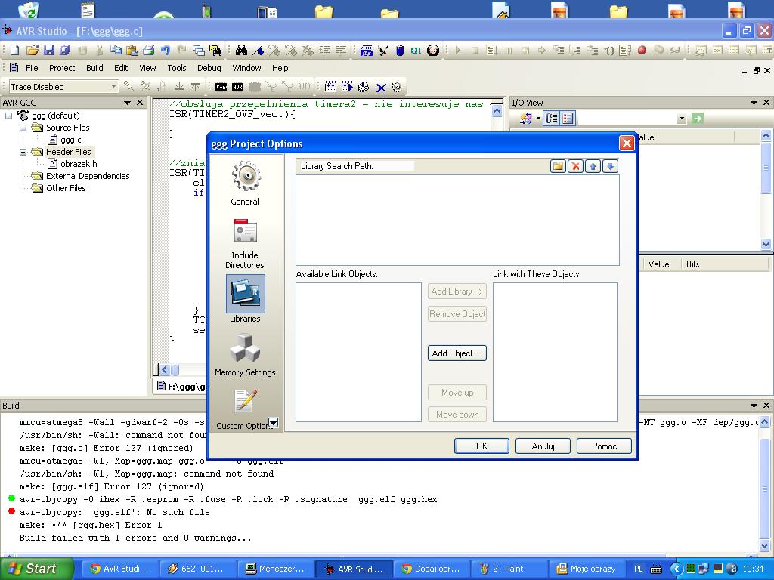Switch to 2 - Paint taskbar item
Image resolution: width=774 pixels, height=580 pixels.
508,569
